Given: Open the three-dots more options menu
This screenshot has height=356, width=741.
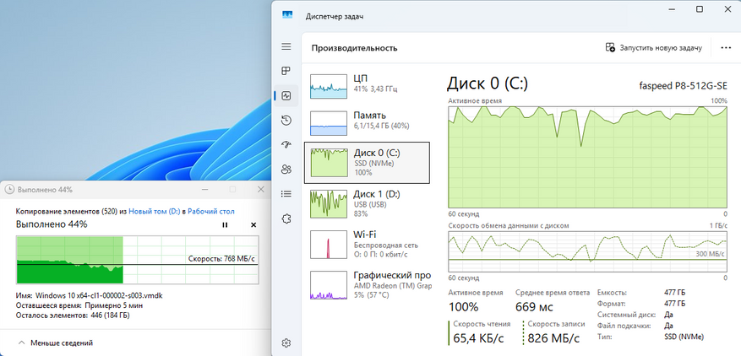Looking at the screenshot, I should point(726,48).
